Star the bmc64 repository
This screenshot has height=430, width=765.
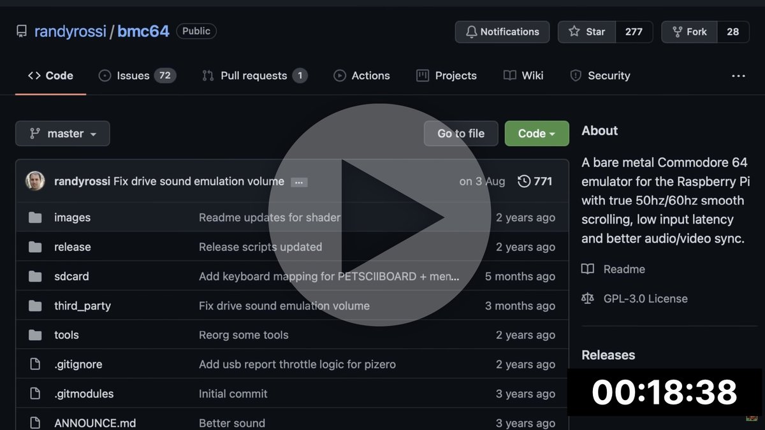point(587,32)
